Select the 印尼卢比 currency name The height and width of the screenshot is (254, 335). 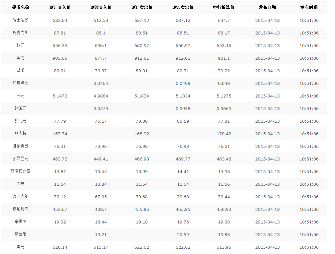click(x=20, y=83)
